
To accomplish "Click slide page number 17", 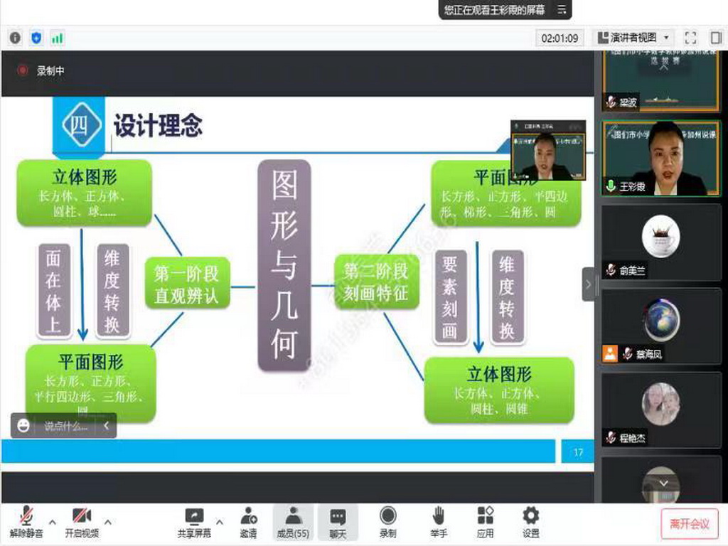I will (x=578, y=451).
